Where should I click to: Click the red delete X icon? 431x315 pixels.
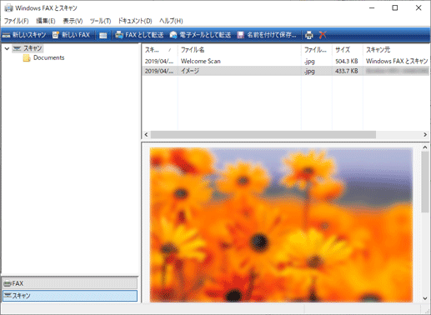(x=323, y=35)
